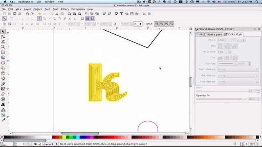Click the Print document icon
The width and height of the screenshot is (262, 147).
tap(20, 14)
